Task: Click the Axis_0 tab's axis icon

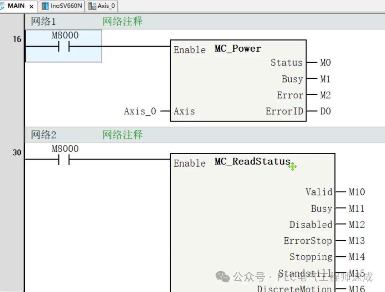Action: (92, 6)
